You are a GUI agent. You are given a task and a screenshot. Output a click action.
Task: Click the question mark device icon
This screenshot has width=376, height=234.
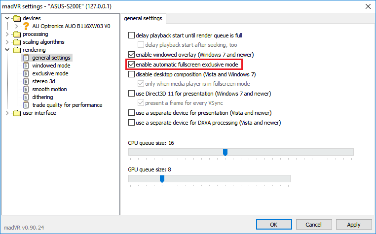point(26,27)
